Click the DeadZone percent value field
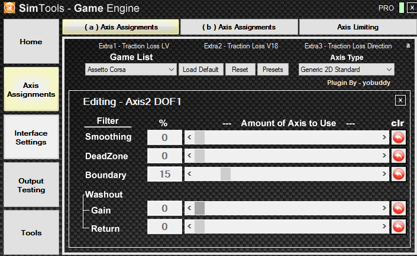Screen dimensions: 417x256 click(x=164, y=156)
